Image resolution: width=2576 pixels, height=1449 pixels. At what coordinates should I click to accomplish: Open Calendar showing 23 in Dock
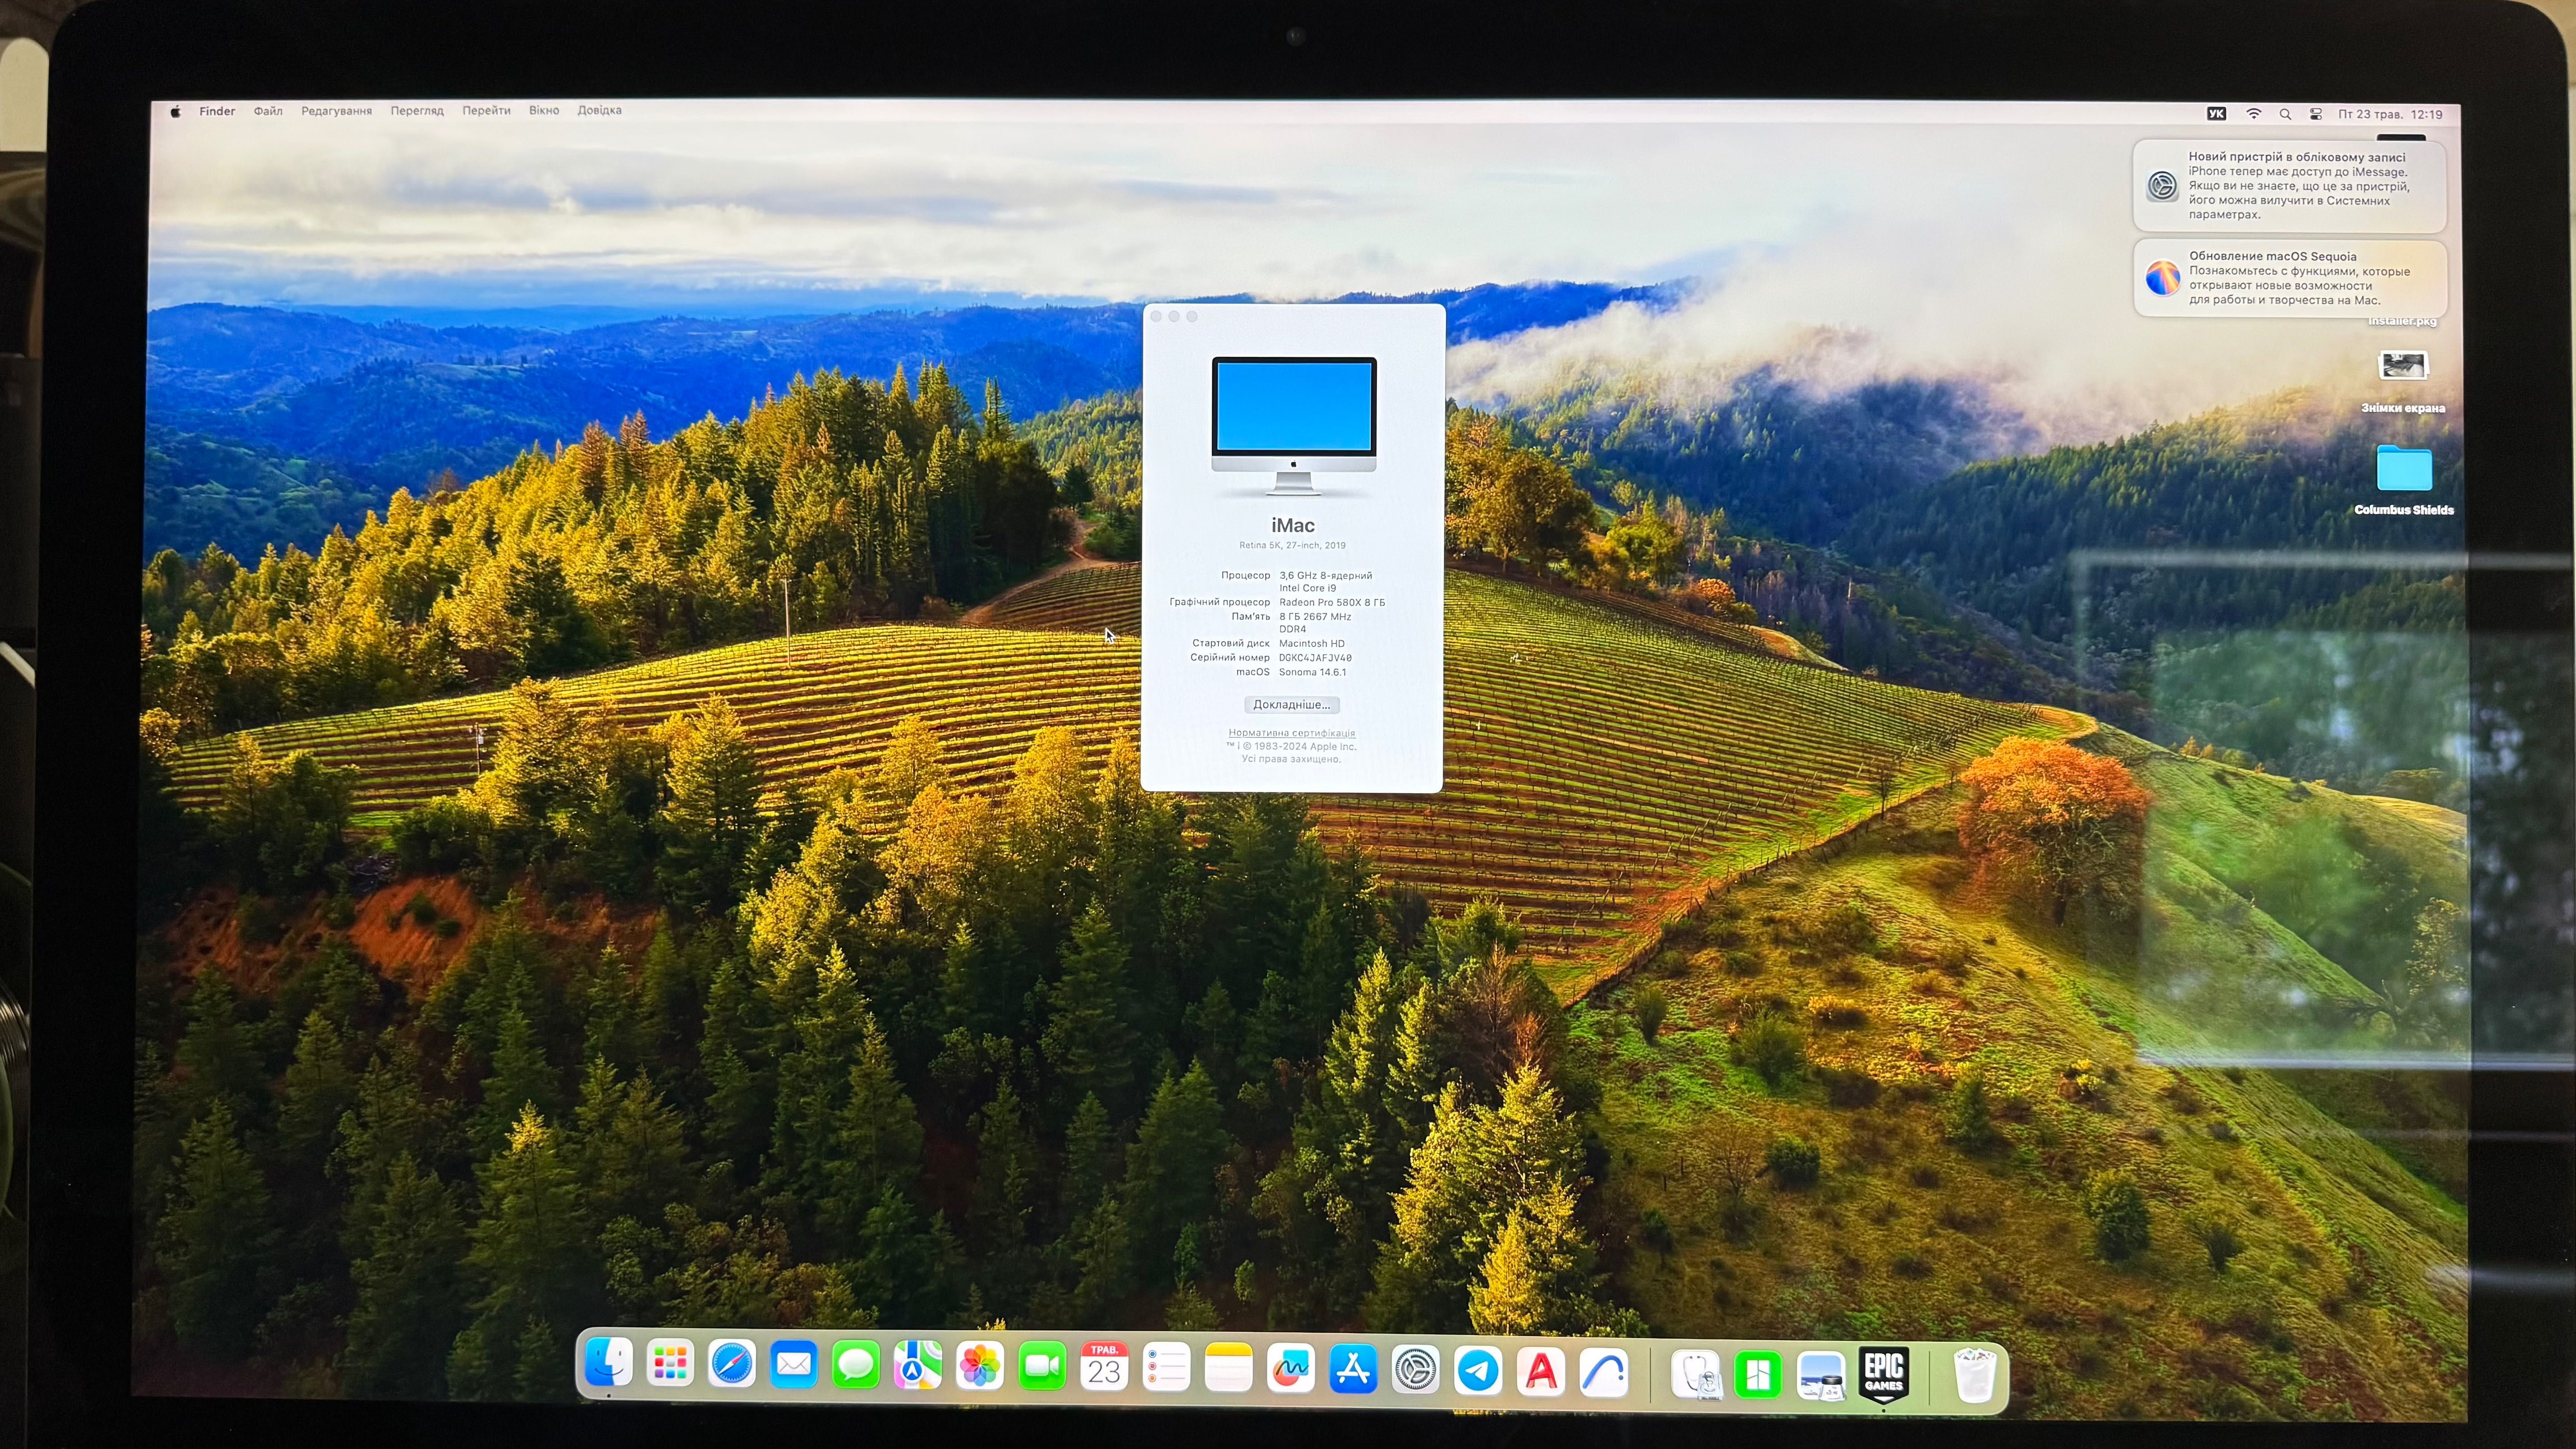tap(1104, 1367)
